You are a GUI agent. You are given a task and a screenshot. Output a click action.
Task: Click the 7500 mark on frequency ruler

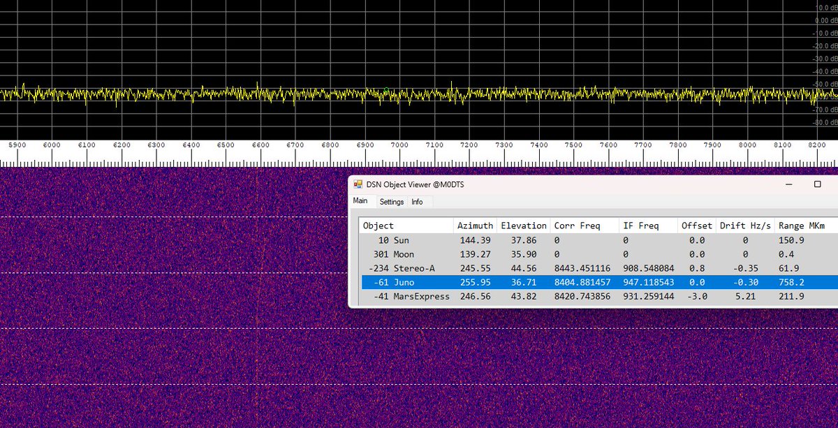coord(573,145)
